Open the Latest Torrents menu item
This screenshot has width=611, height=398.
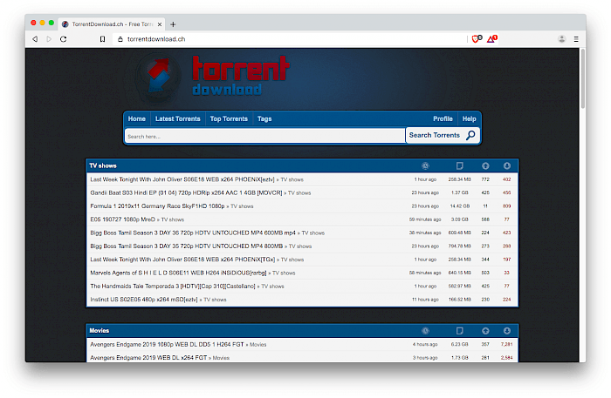coord(178,119)
